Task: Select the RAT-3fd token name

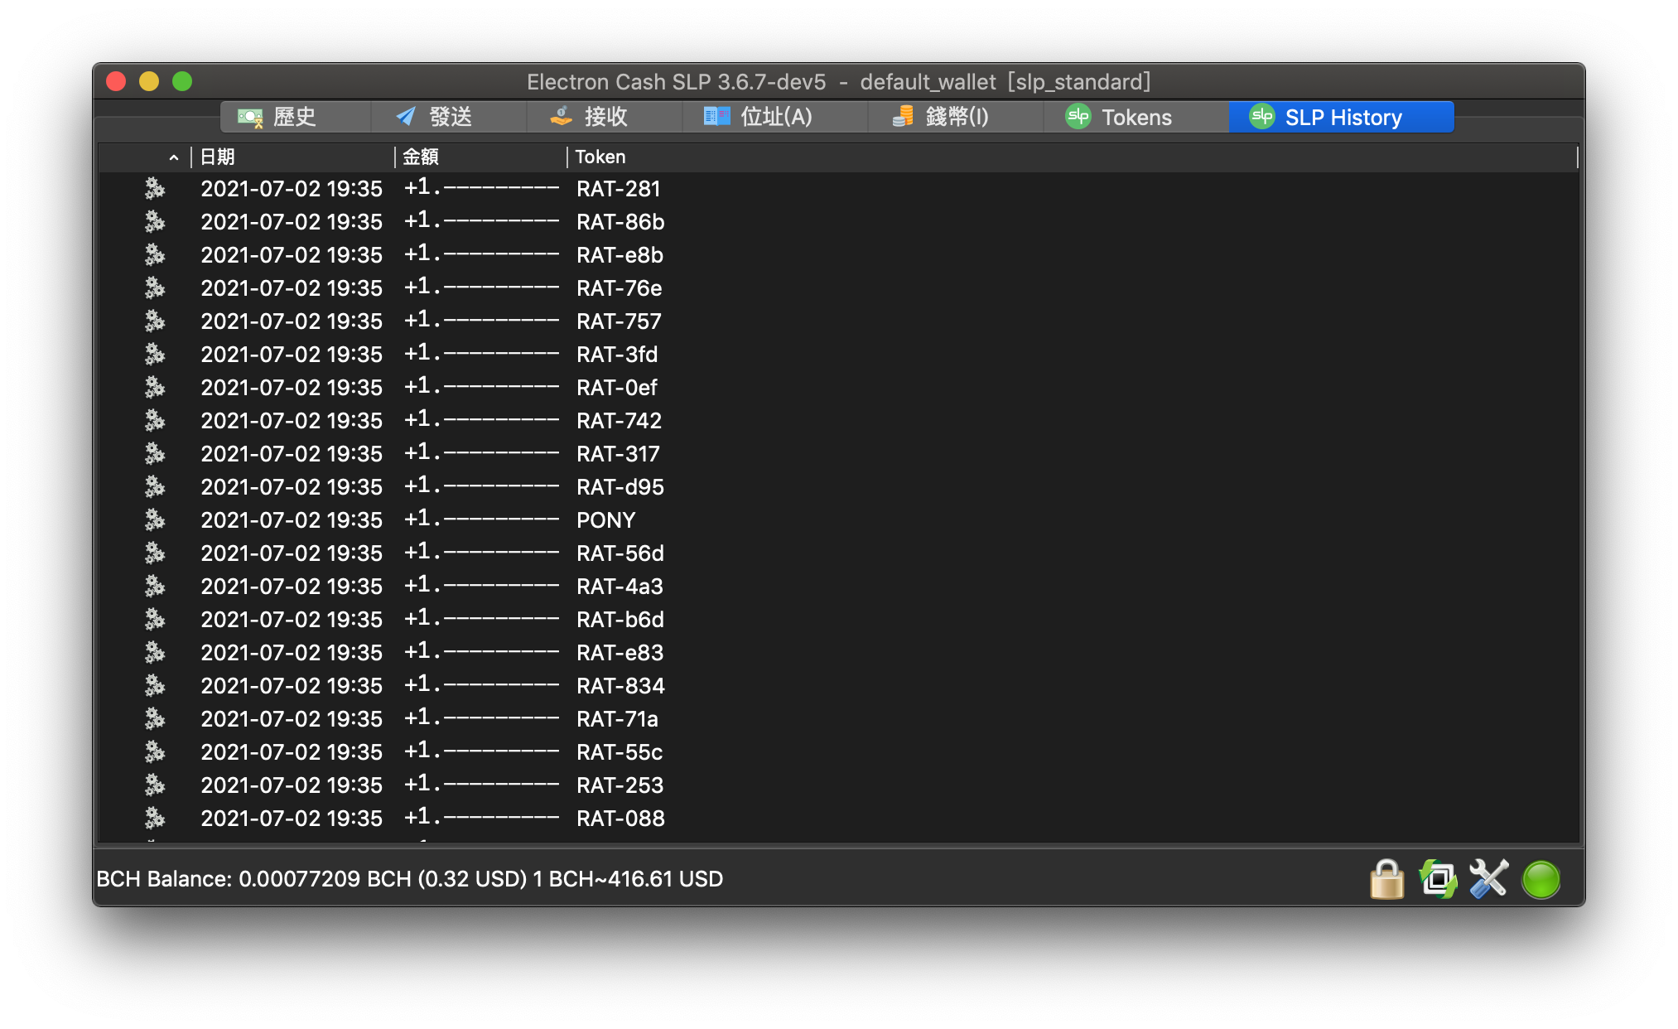Action: click(617, 355)
